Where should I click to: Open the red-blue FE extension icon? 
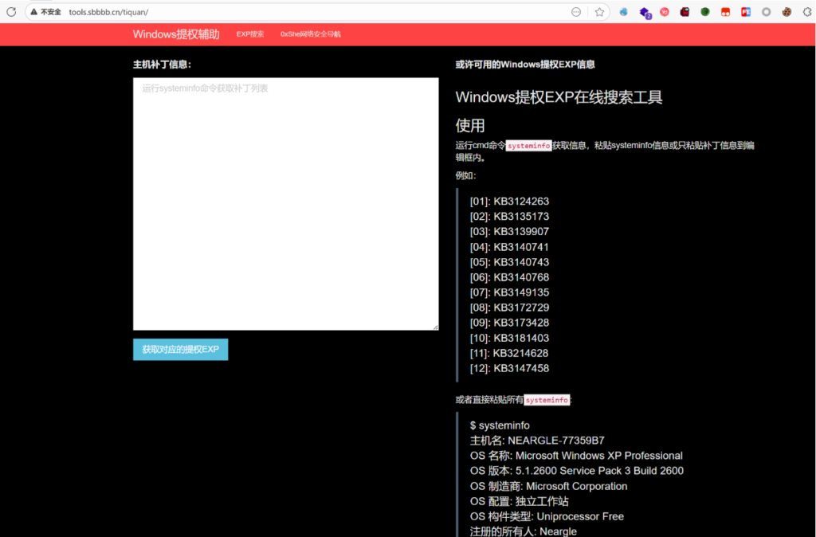(x=746, y=12)
